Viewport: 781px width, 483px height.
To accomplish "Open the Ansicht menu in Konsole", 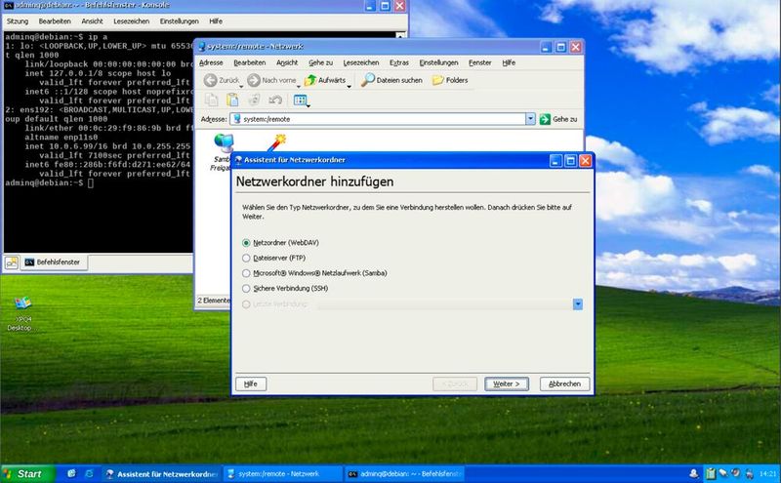I will pyautogui.click(x=92, y=21).
